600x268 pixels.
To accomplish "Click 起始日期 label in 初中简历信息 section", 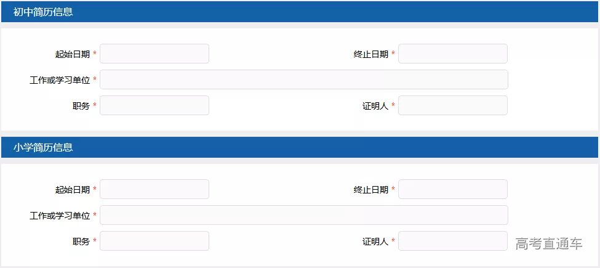I will click(72, 54).
